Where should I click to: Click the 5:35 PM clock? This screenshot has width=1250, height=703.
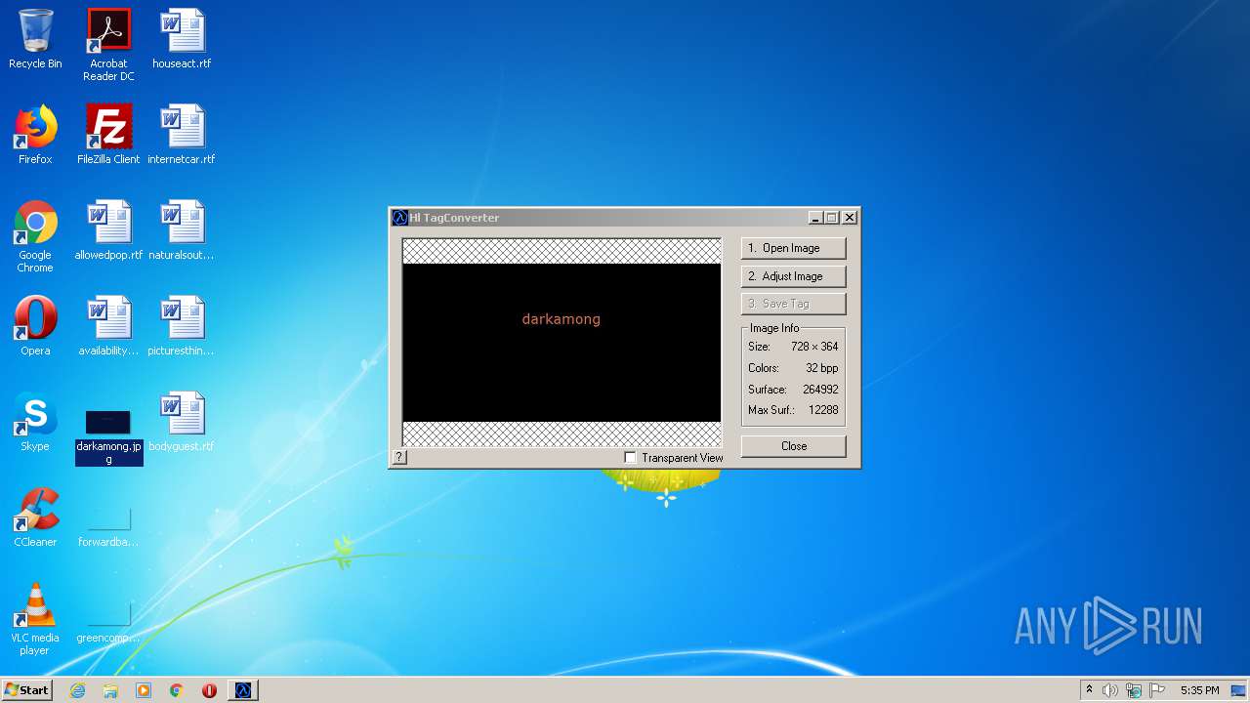pyautogui.click(x=1199, y=690)
